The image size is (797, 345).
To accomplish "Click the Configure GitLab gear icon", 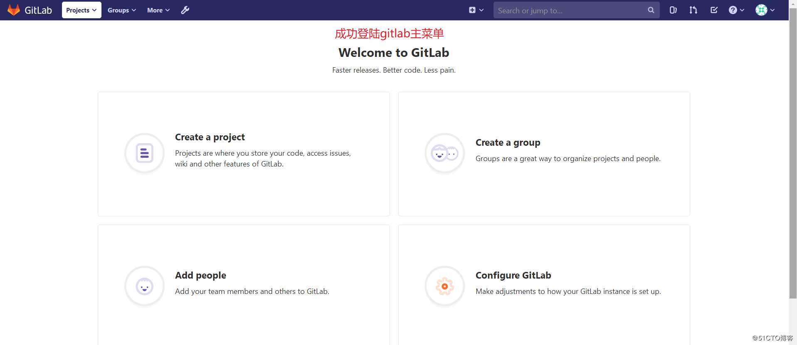I will pyautogui.click(x=444, y=286).
